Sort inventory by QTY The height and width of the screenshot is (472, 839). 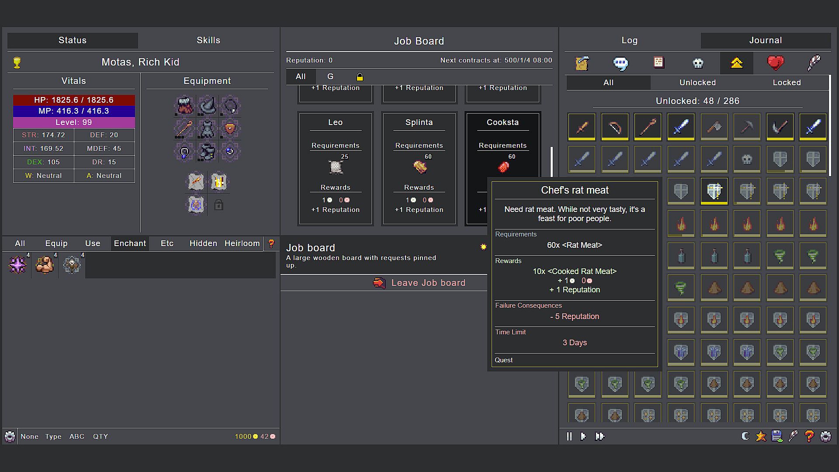pos(100,436)
